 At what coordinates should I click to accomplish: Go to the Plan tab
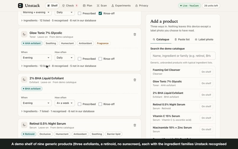pyautogui.click(x=88, y=6)
